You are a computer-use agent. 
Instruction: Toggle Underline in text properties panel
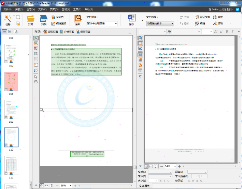point(168,181)
